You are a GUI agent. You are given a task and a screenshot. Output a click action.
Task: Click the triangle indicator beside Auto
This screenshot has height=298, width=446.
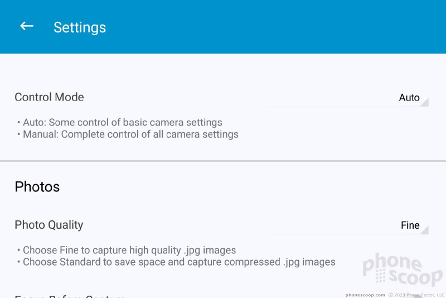[424, 102]
